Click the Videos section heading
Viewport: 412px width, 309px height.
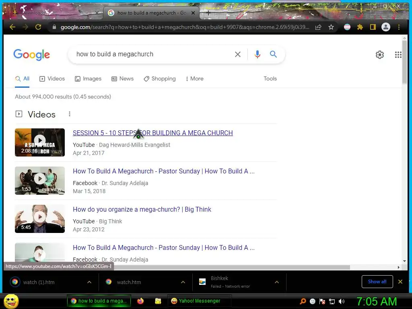41,114
